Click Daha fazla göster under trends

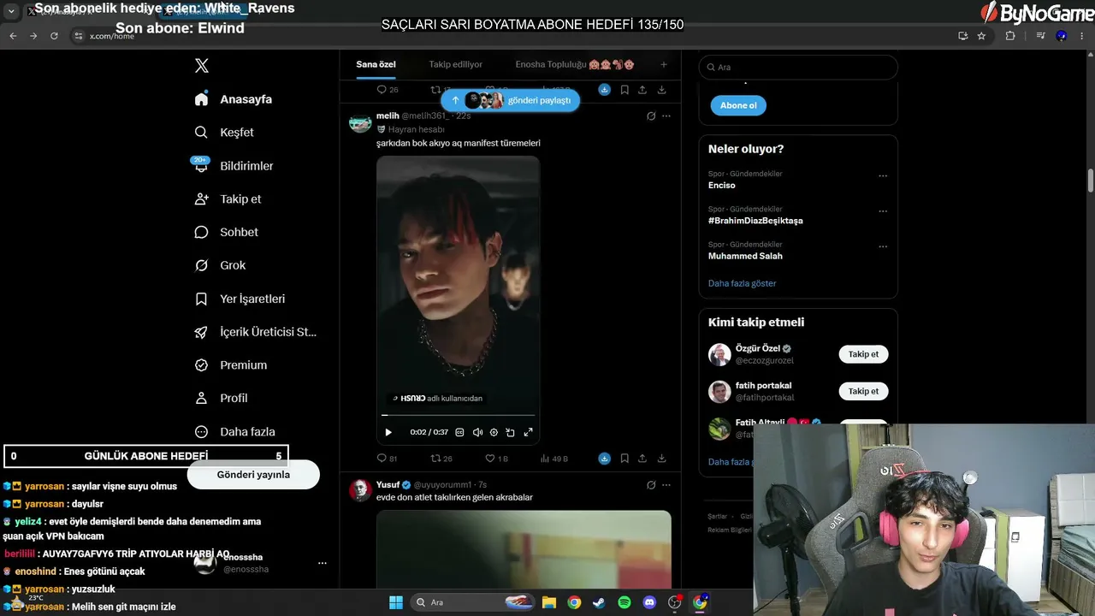point(743,283)
